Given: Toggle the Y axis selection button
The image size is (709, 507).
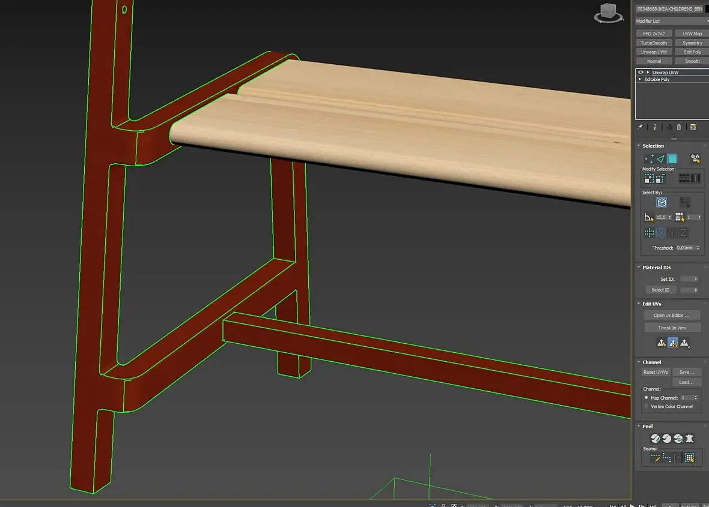Looking at the screenshot, I should point(672,233).
